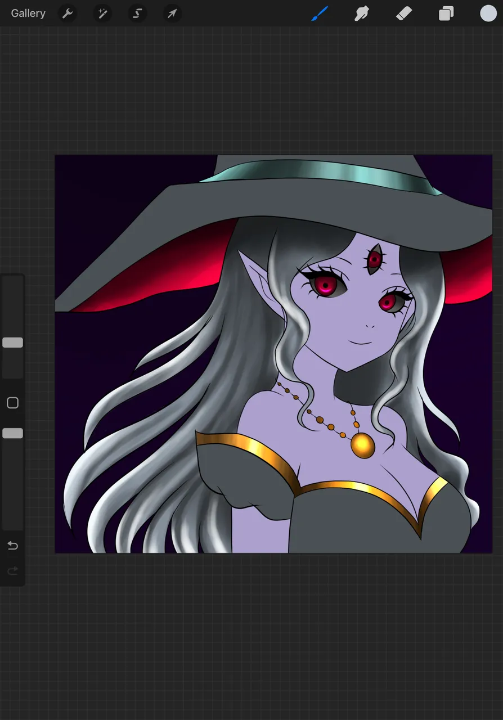Click the brush size slider handle
Screen dimensions: 503x720
pyautogui.click(x=12, y=343)
